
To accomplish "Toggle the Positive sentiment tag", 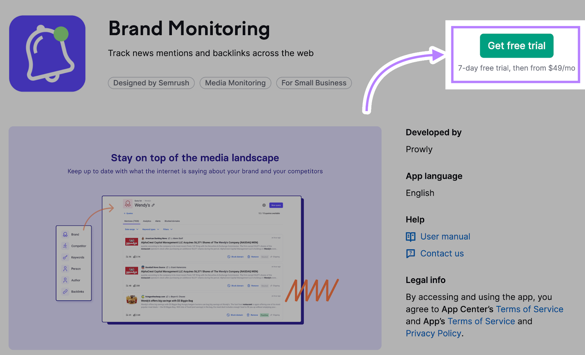I will coord(264,315).
